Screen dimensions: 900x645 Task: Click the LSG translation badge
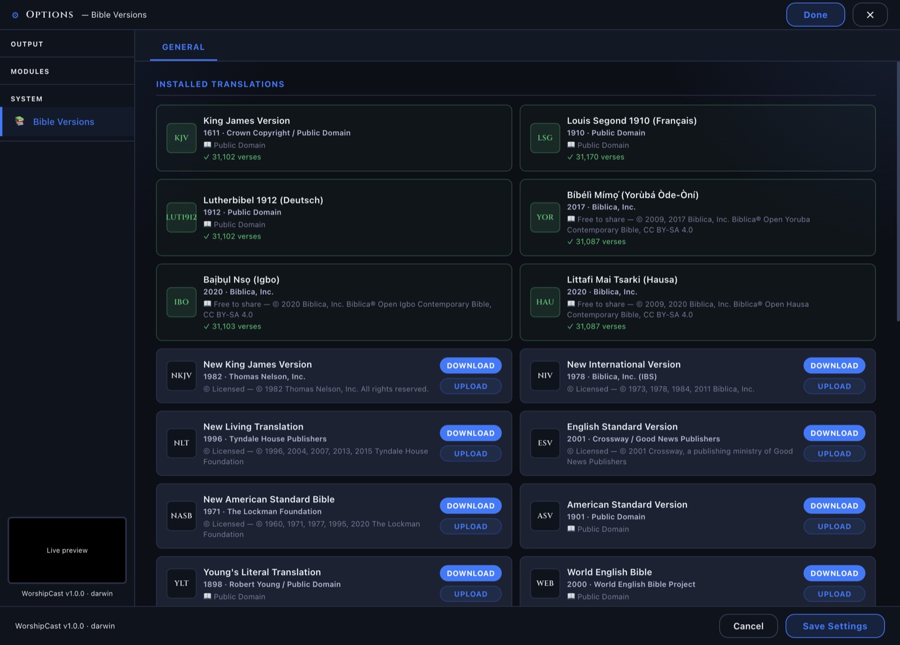point(545,138)
